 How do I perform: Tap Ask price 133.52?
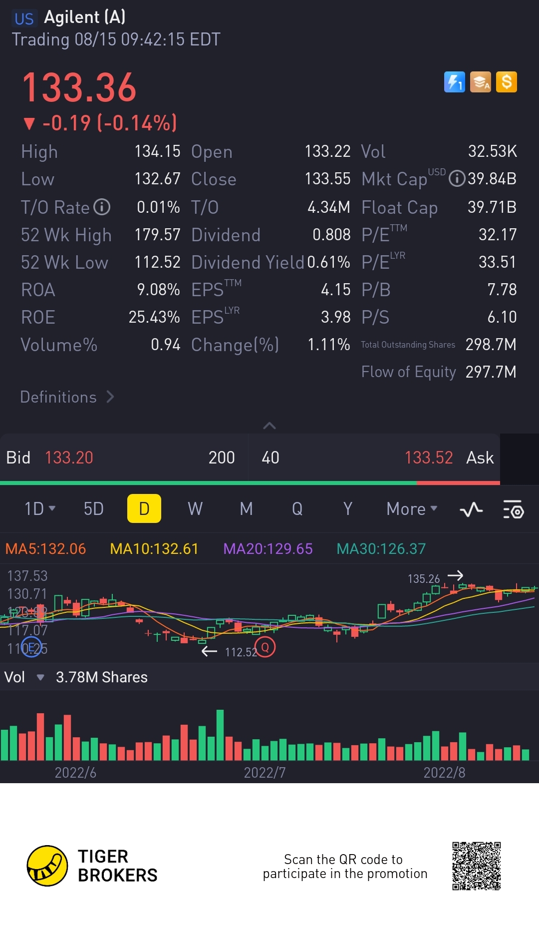click(429, 458)
